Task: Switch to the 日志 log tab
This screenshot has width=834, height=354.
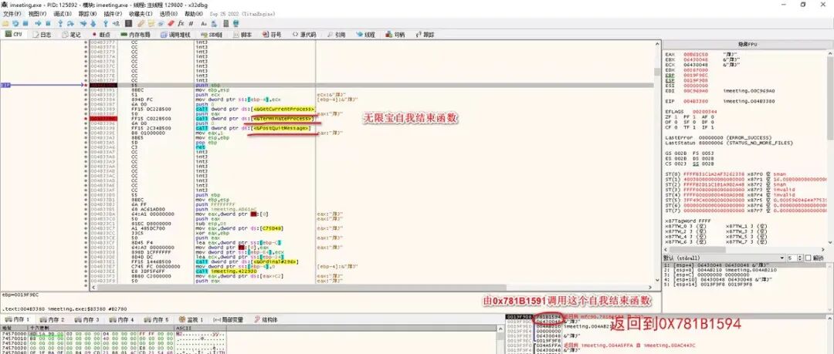Action: 42,35
